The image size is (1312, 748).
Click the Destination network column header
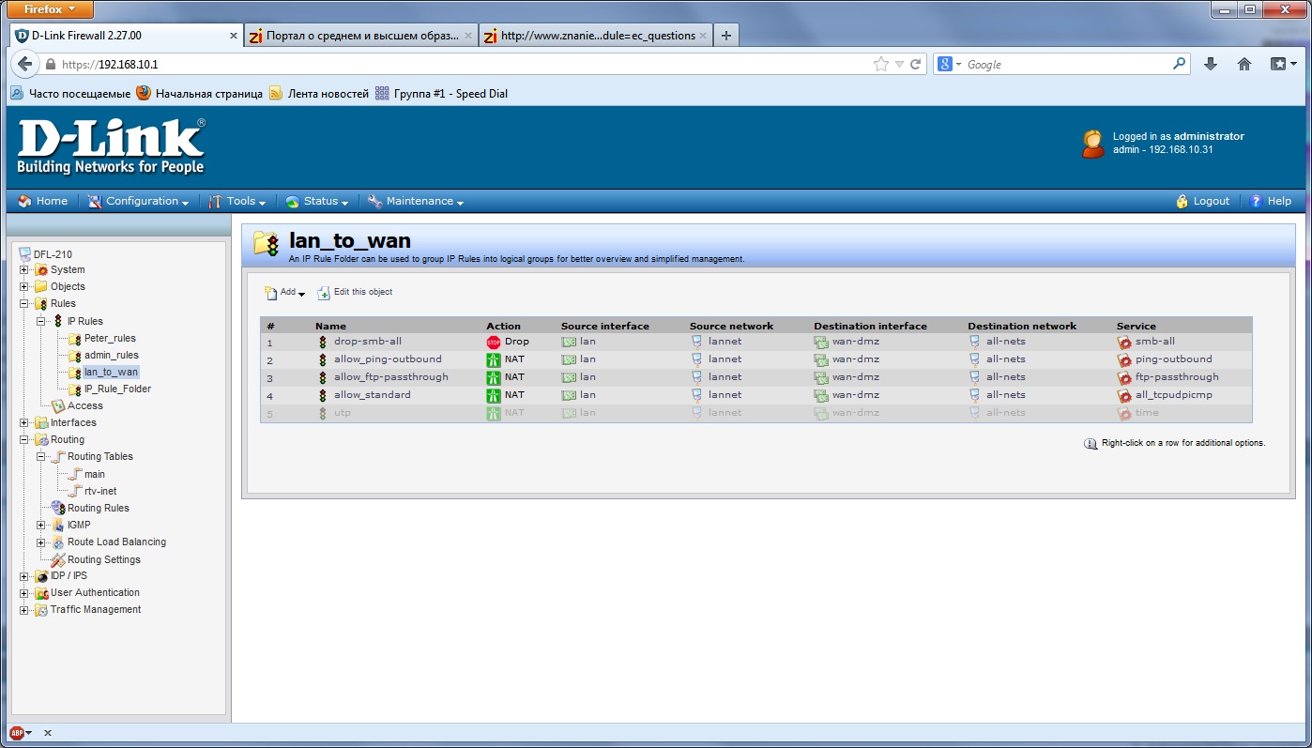(1022, 327)
